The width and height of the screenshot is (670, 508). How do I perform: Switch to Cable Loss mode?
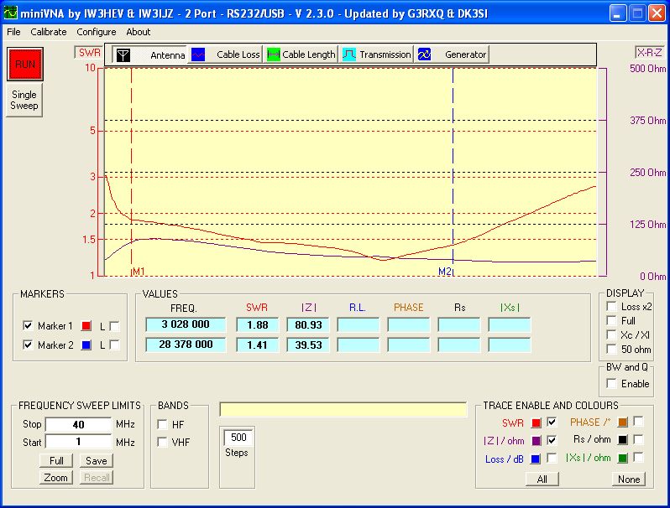click(x=227, y=54)
